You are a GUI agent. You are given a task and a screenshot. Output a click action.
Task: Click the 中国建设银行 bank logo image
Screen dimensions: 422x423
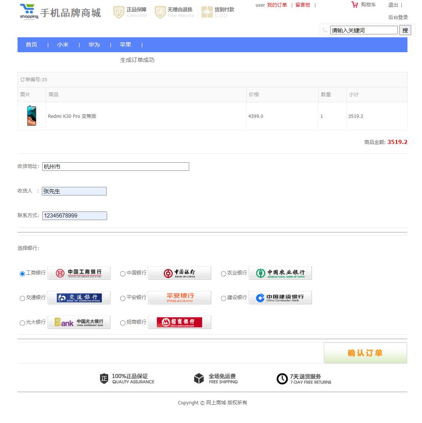(280, 297)
